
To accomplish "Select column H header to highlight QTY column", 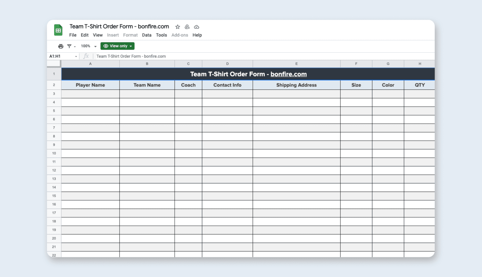I will pos(420,63).
